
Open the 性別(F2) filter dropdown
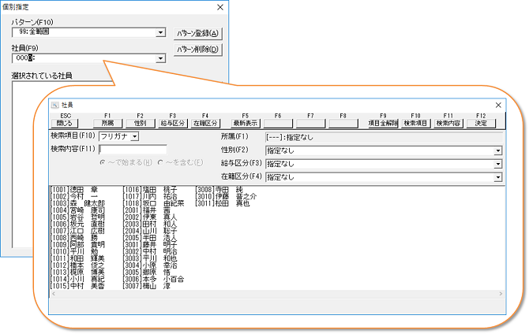[498, 150]
